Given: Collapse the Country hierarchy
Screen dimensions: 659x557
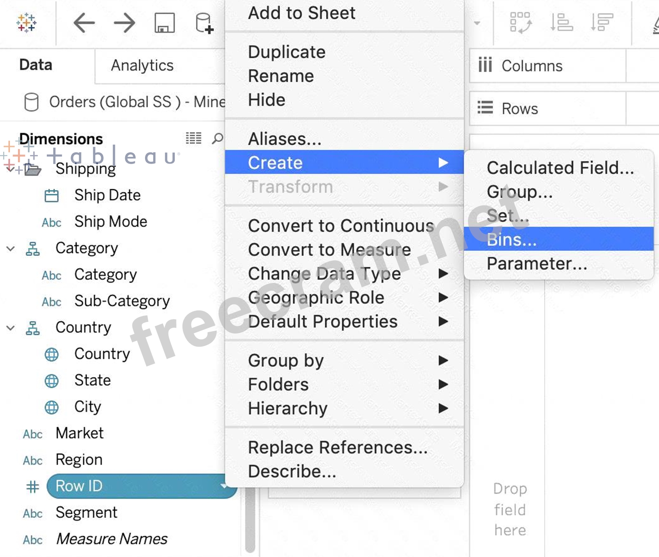Looking at the screenshot, I should click(x=11, y=328).
